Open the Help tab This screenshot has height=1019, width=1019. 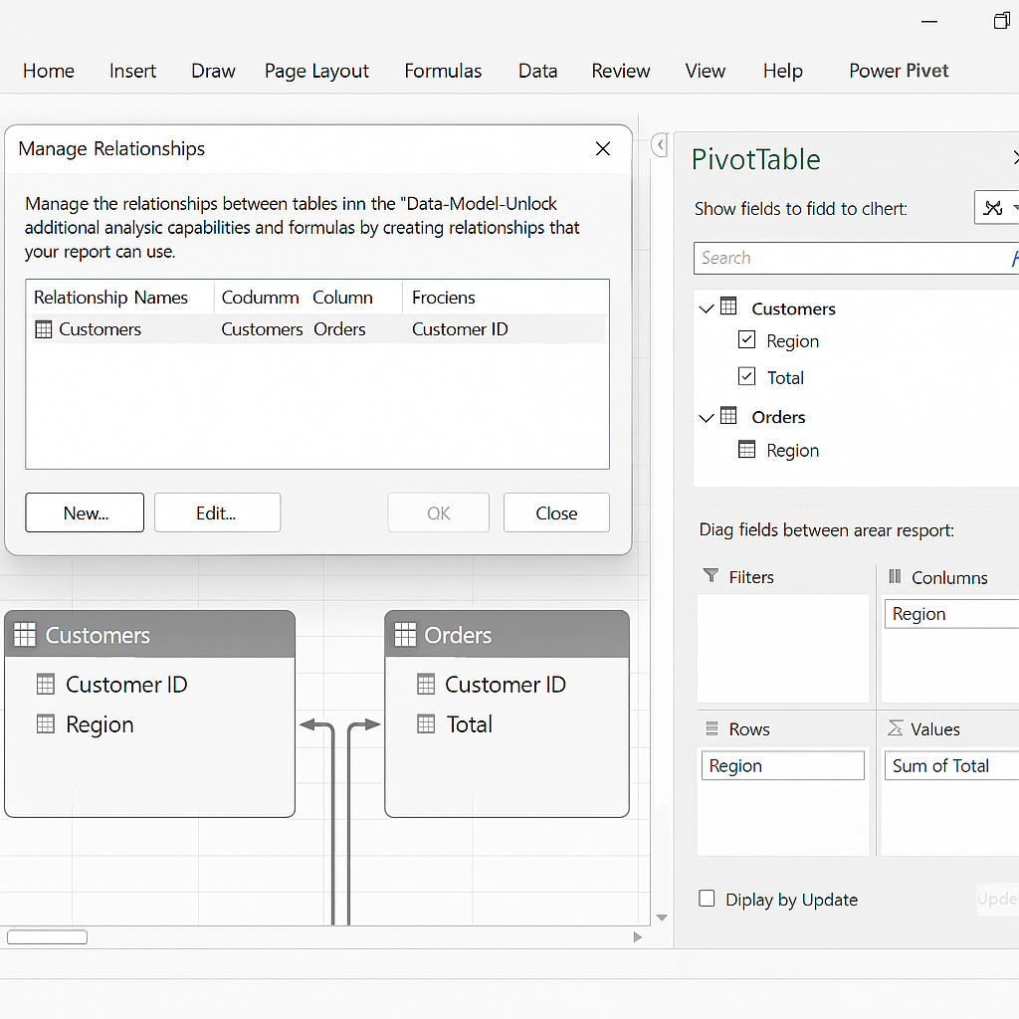(x=783, y=71)
